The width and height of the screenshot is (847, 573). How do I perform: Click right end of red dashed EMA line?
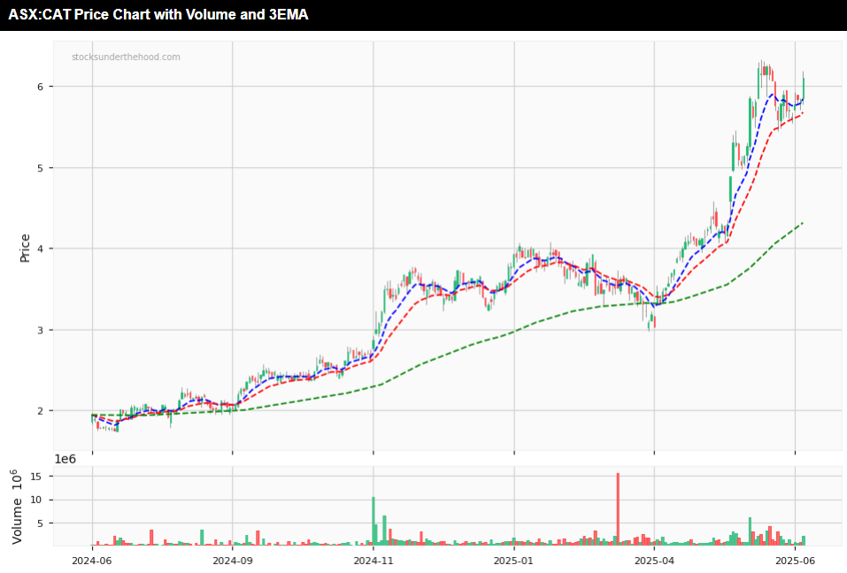point(802,113)
